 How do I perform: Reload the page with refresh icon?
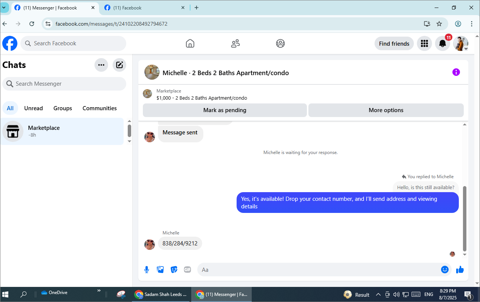coord(32,24)
